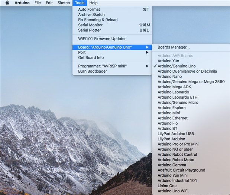Image resolution: width=230 pixels, height=195 pixels.
Task: Open the Edit menu
Action: pos(49,3)
